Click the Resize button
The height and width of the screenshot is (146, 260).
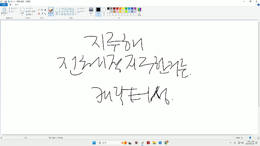[x=30, y=11]
